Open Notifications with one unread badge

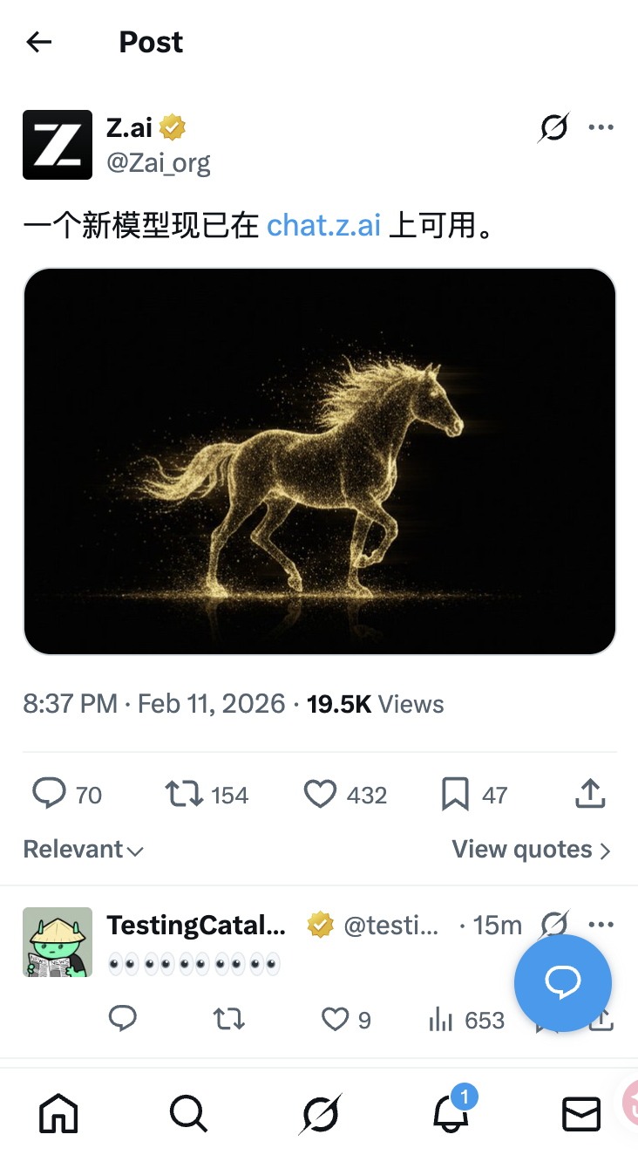[x=451, y=1113]
